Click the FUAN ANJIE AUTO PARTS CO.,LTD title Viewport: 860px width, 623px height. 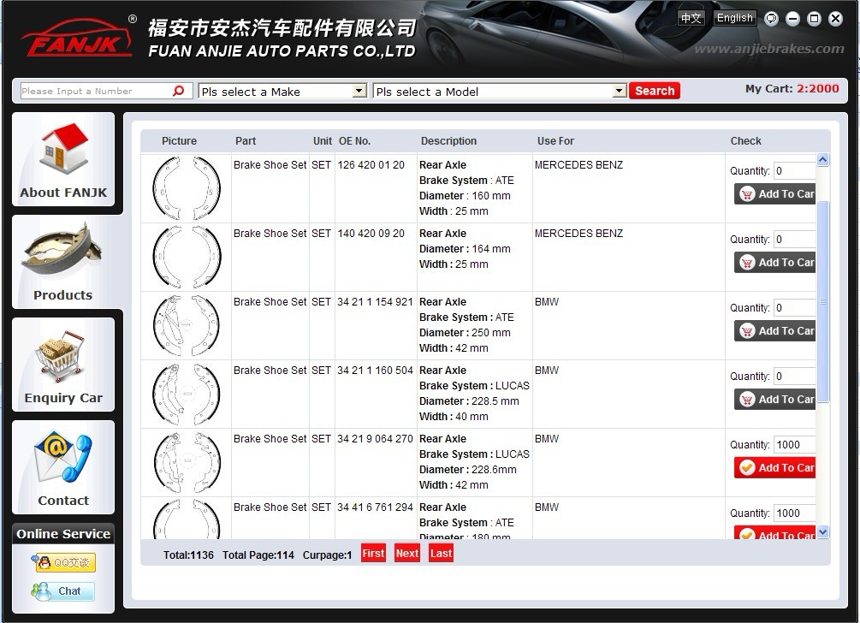282,51
